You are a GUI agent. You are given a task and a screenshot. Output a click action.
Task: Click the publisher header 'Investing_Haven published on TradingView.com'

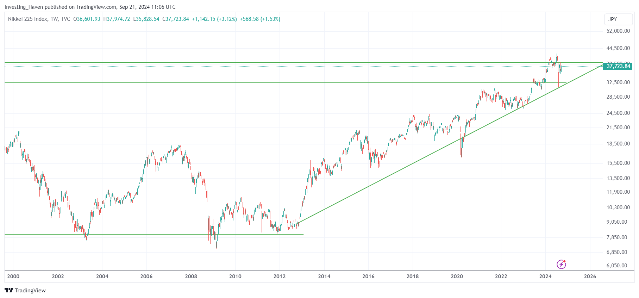point(61,7)
